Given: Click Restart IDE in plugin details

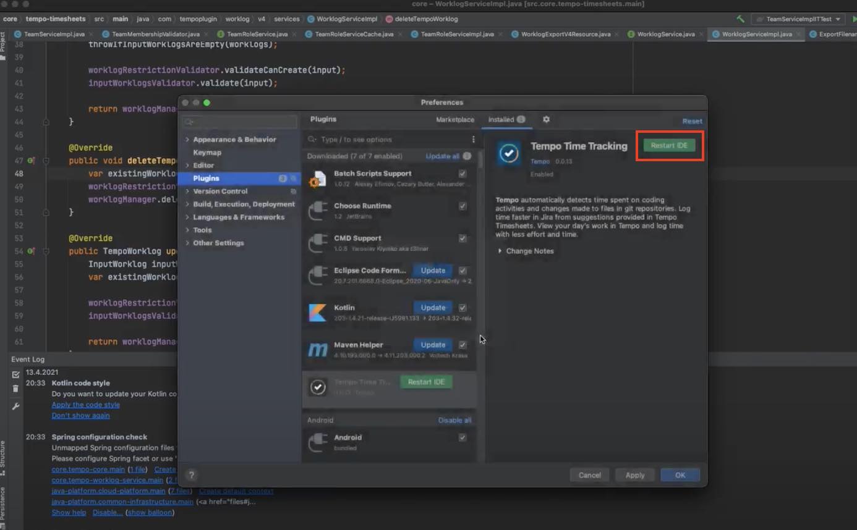Looking at the screenshot, I should [669, 146].
